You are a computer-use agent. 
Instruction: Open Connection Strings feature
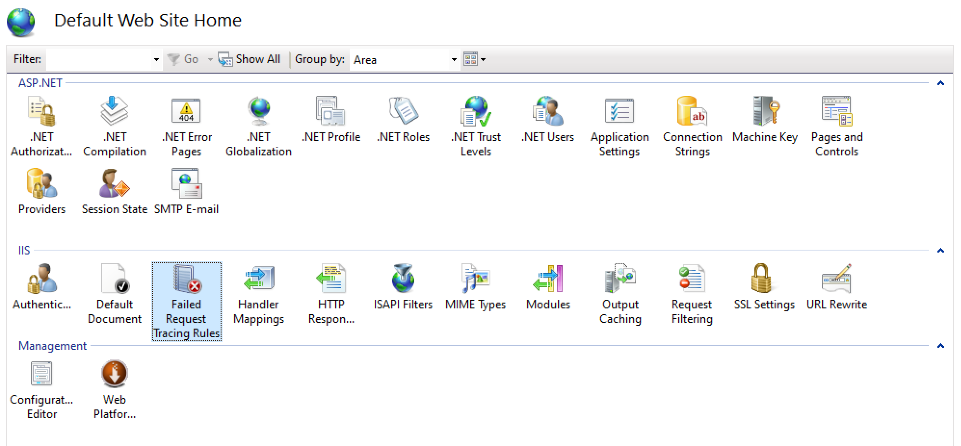click(x=692, y=127)
